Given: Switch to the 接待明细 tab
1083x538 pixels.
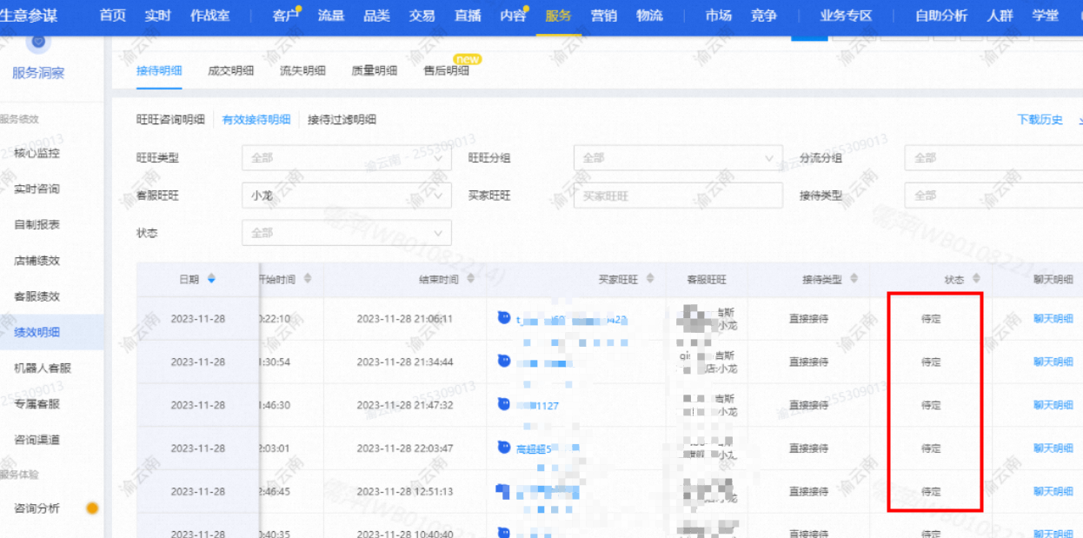Looking at the screenshot, I should tap(159, 71).
